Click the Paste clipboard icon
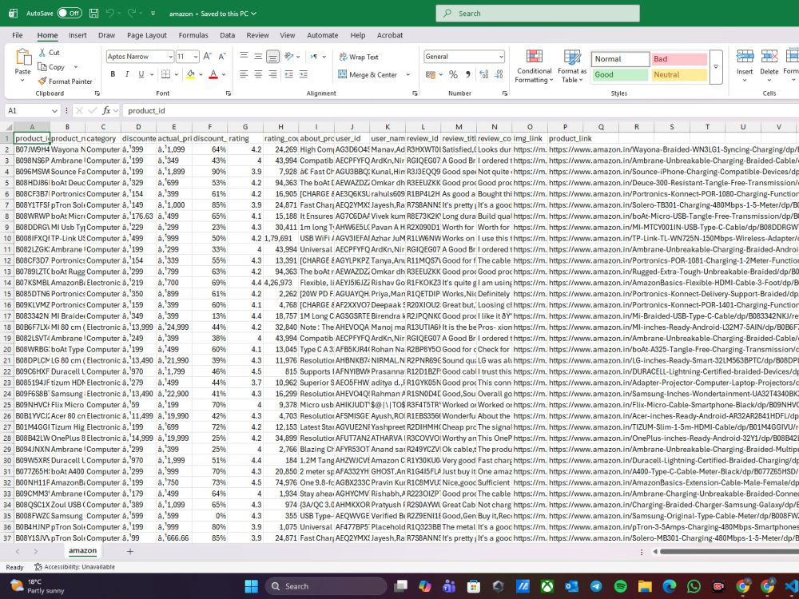799x599 pixels. pyautogui.click(x=22, y=57)
